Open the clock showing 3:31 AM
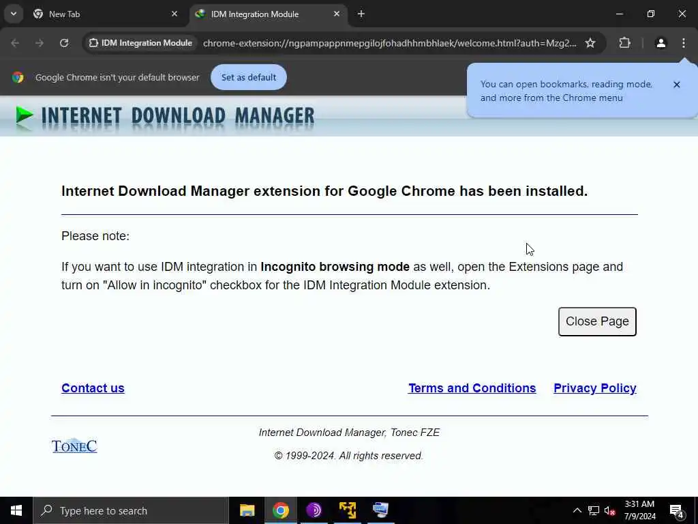The height and width of the screenshot is (524, 698). tap(639, 510)
